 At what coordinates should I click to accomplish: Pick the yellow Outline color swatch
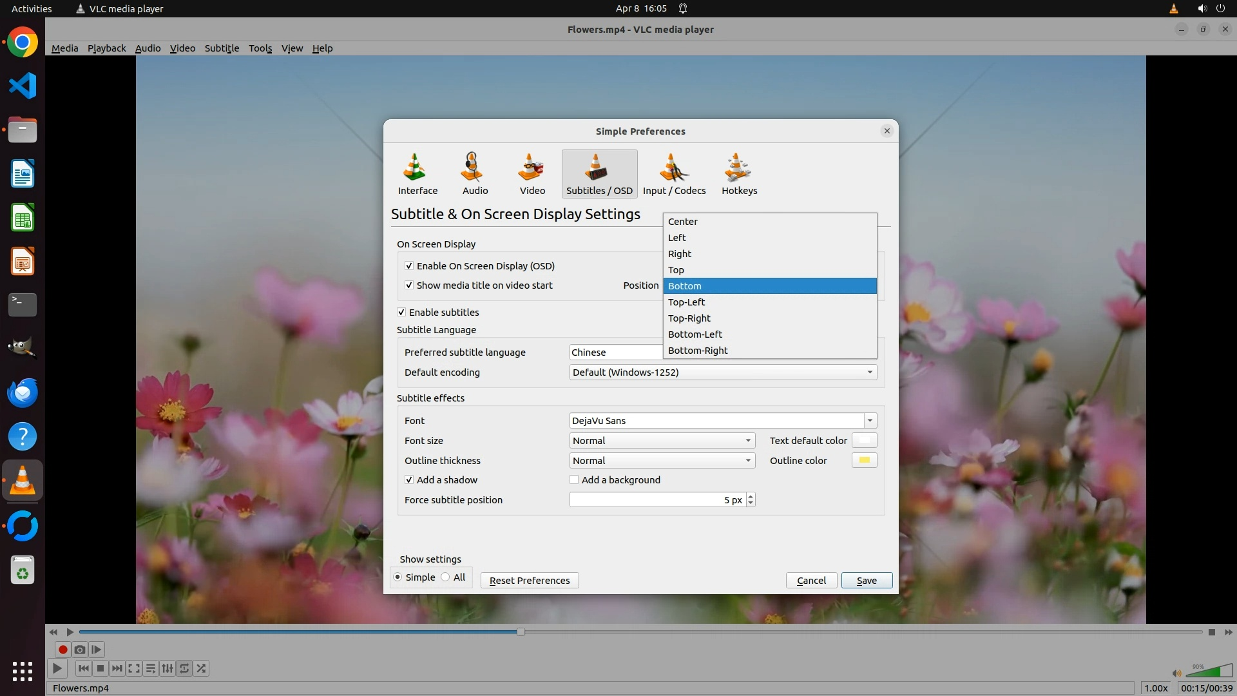click(864, 460)
